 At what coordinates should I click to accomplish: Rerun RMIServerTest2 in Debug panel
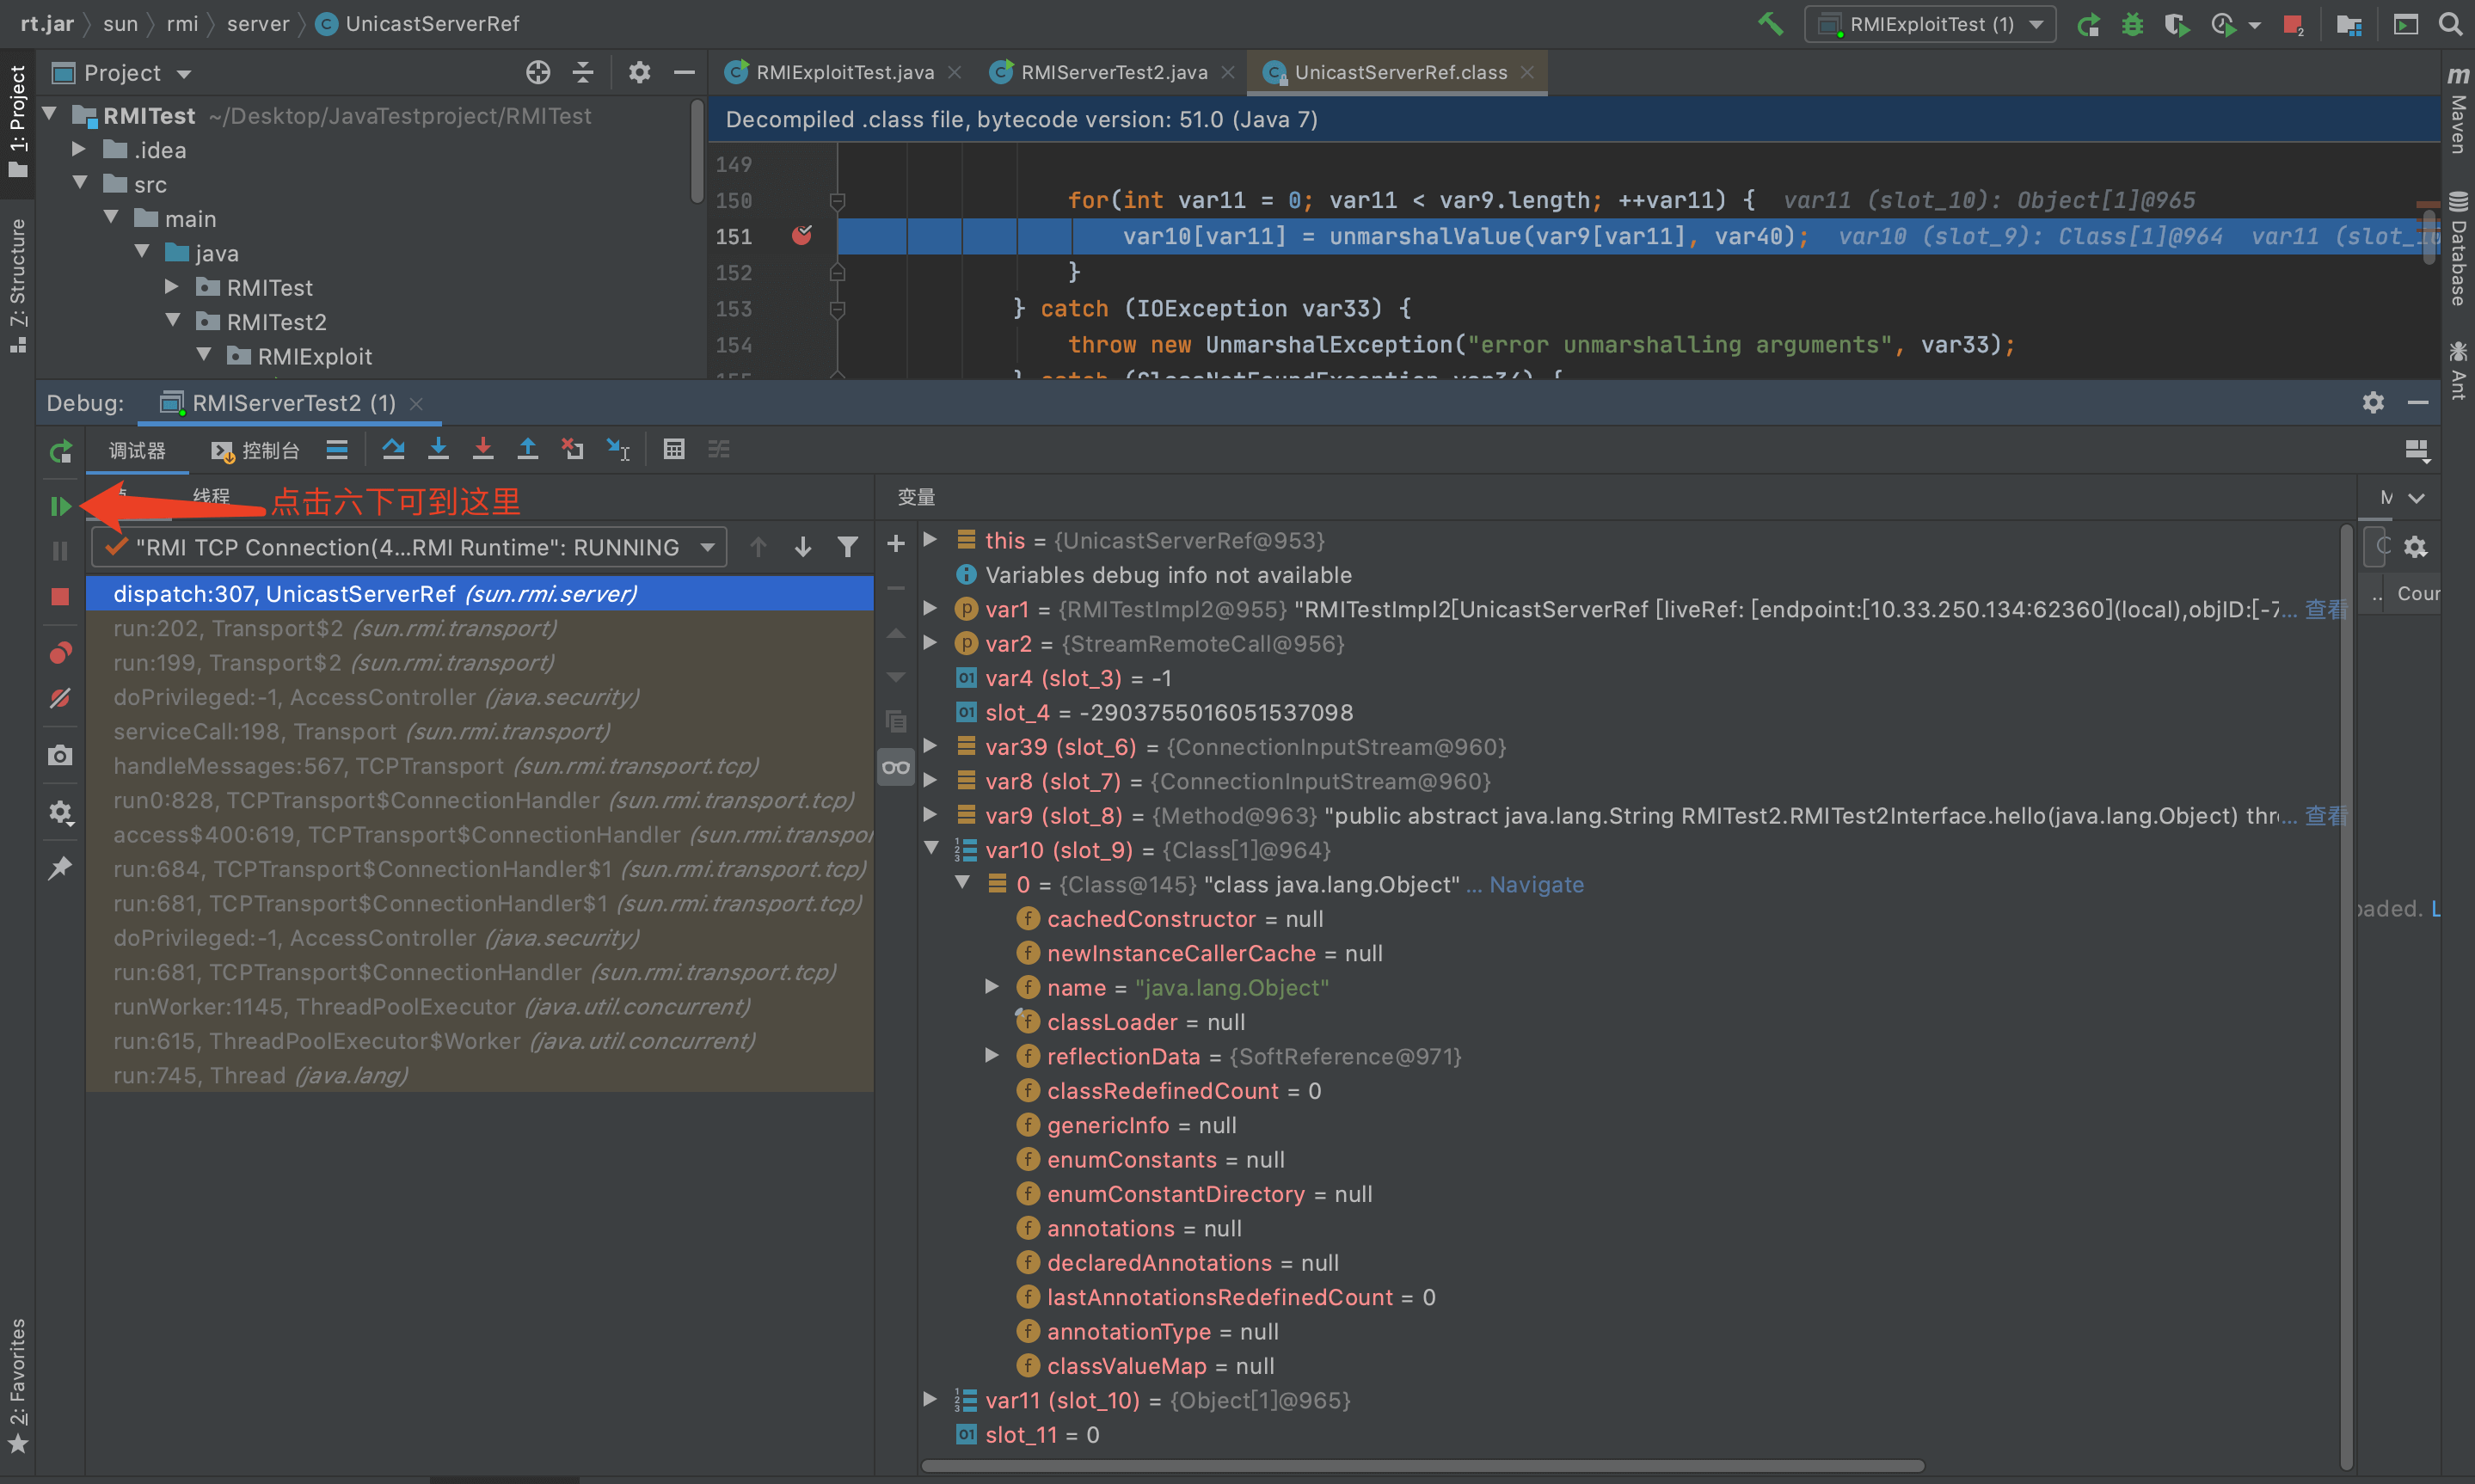click(60, 451)
